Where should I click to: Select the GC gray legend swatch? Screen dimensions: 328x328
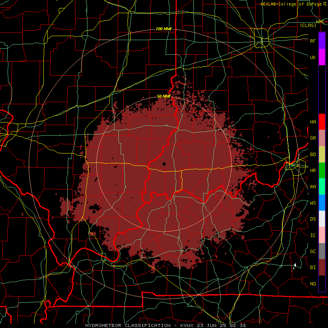pos(322,251)
